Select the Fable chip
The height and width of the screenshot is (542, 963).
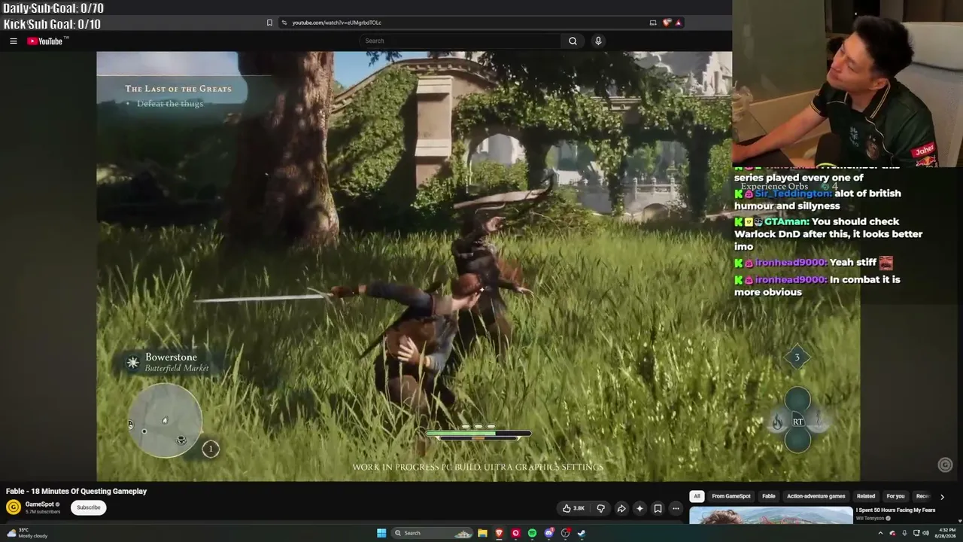pos(768,497)
